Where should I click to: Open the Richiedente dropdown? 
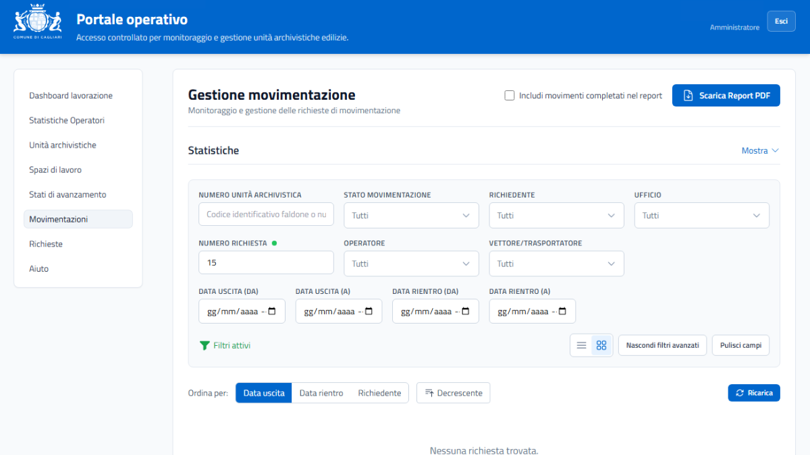coord(556,216)
